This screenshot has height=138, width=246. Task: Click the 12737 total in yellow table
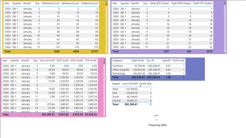coord(94,51)
